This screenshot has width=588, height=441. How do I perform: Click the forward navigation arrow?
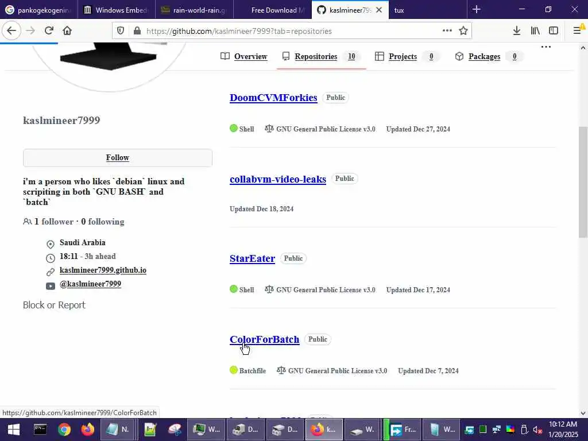30,31
